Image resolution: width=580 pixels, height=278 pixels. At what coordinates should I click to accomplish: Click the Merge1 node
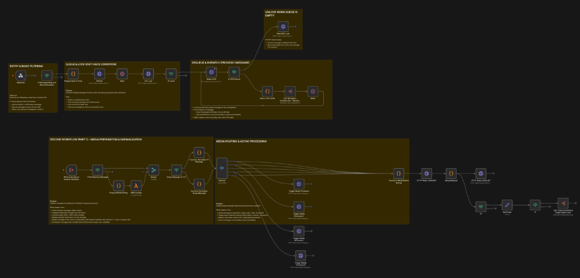tap(154, 170)
